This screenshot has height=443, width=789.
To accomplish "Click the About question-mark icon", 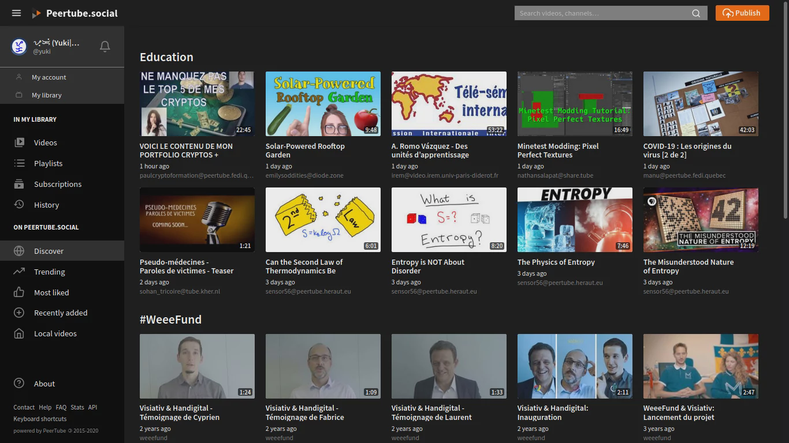I will point(19,384).
